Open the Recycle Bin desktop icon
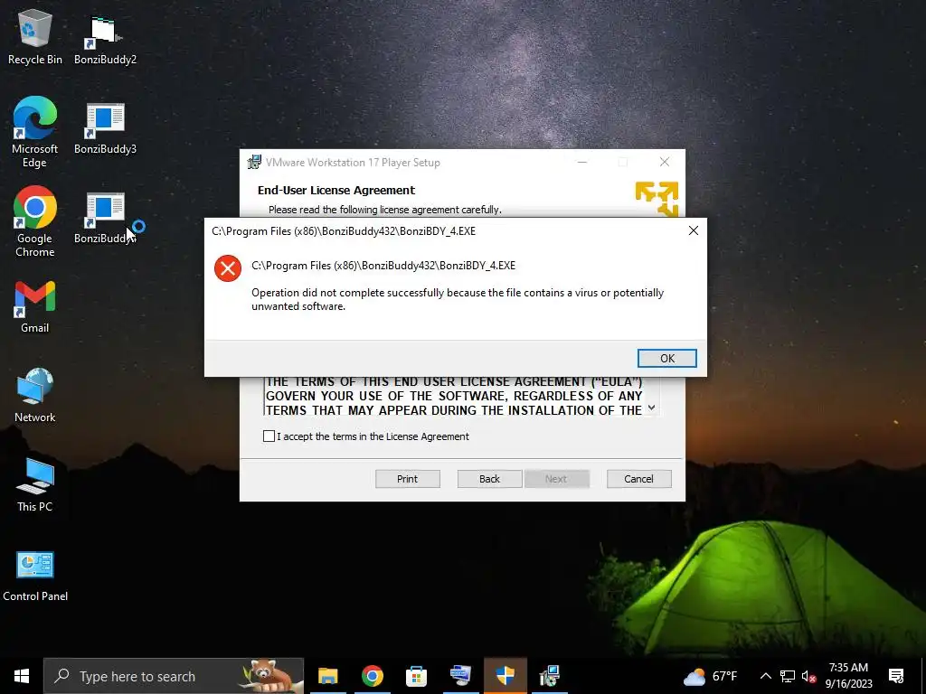 pos(35,37)
